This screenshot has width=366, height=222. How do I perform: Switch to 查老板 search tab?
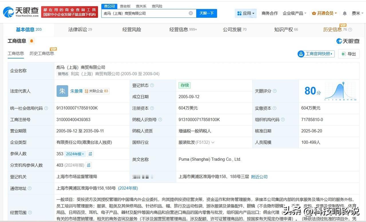(x=125, y=6)
